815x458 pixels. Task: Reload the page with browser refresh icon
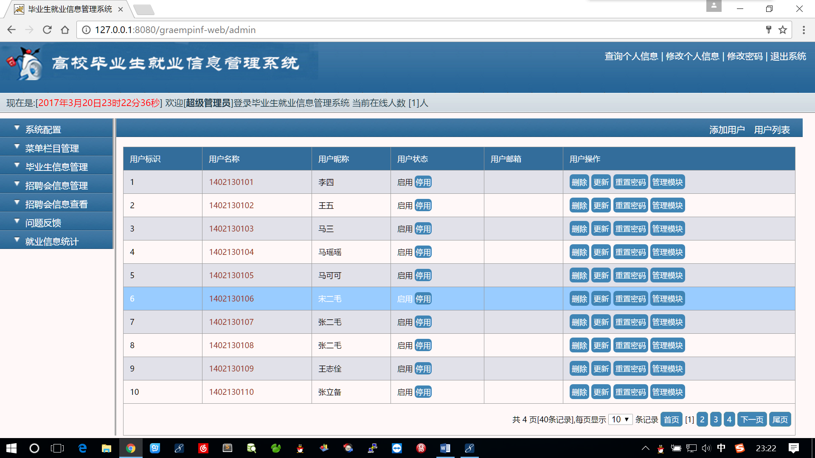47,30
